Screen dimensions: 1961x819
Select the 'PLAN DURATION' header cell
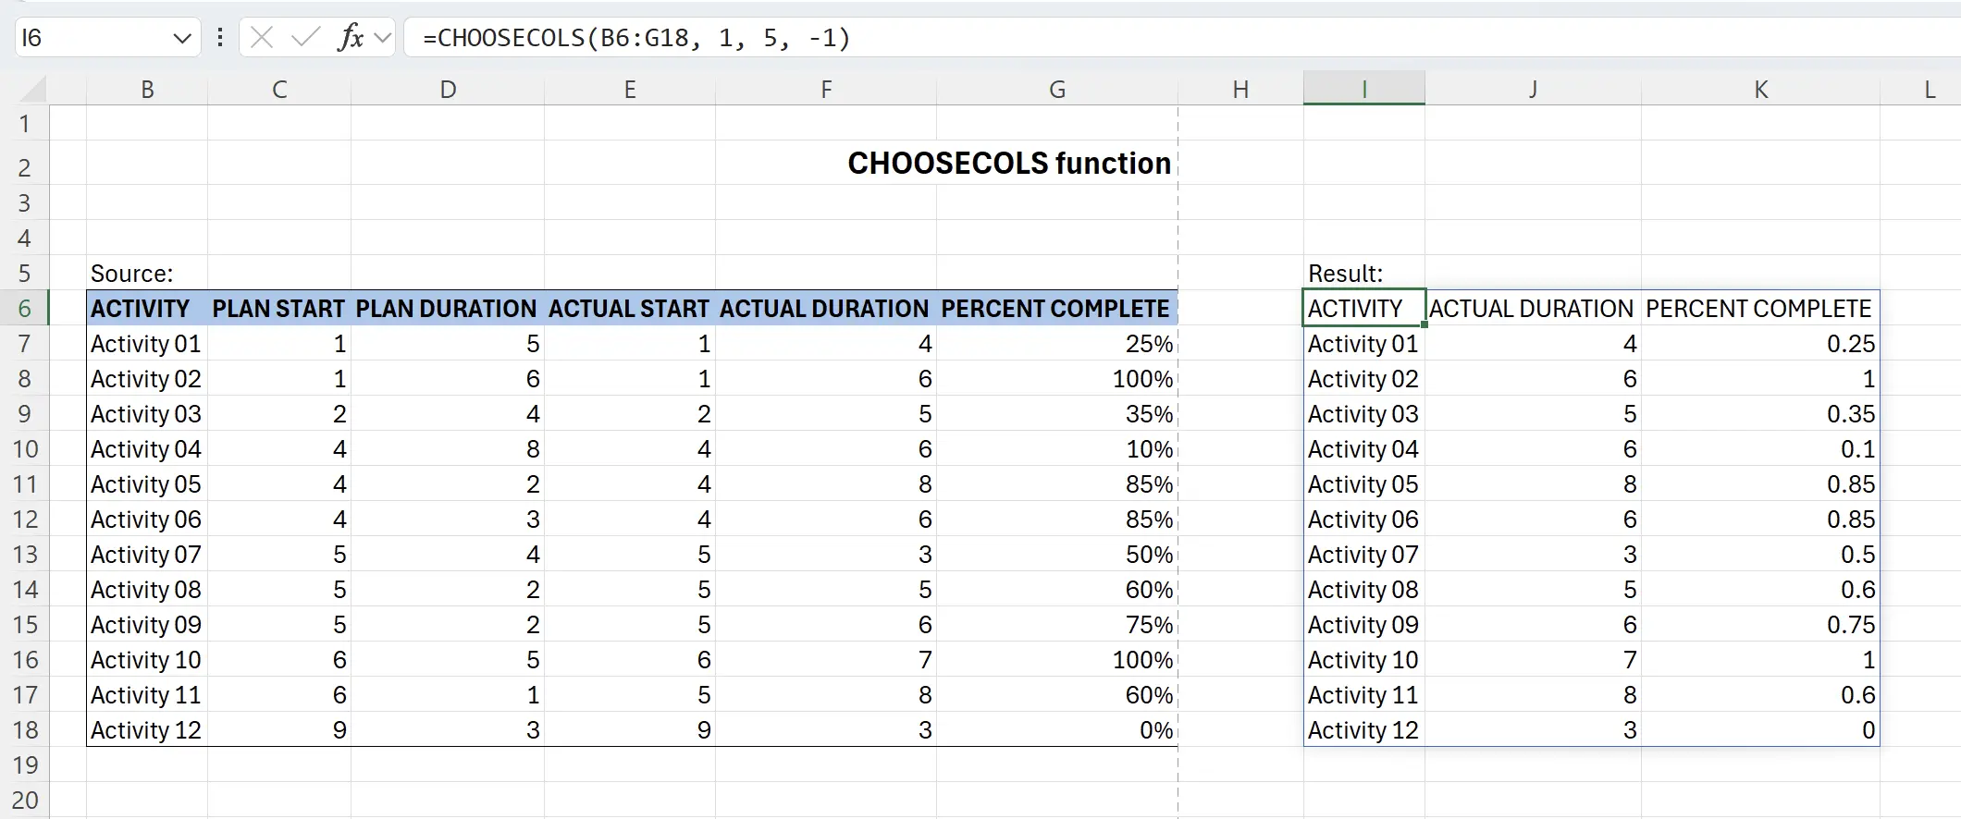448,309
